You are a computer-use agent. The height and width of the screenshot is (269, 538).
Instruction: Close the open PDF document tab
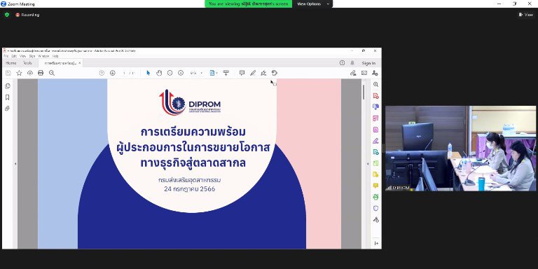[79, 63]
